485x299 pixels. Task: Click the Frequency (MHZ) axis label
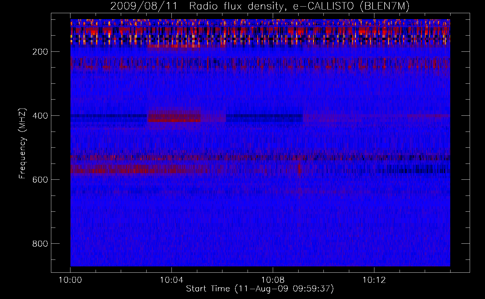[x=22, y=143]
